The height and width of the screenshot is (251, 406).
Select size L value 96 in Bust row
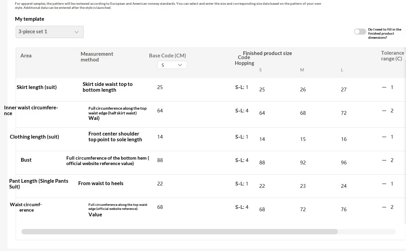pyautogui.click(x=344, y=163)
